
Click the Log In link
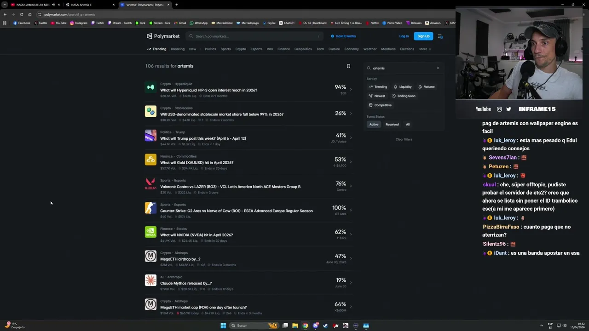coord(404,36)
